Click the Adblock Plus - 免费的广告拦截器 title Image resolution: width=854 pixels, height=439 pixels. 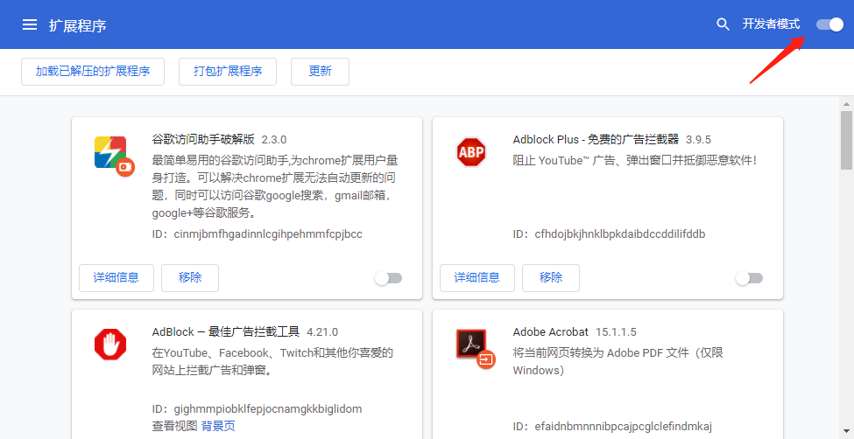[596, 139]
